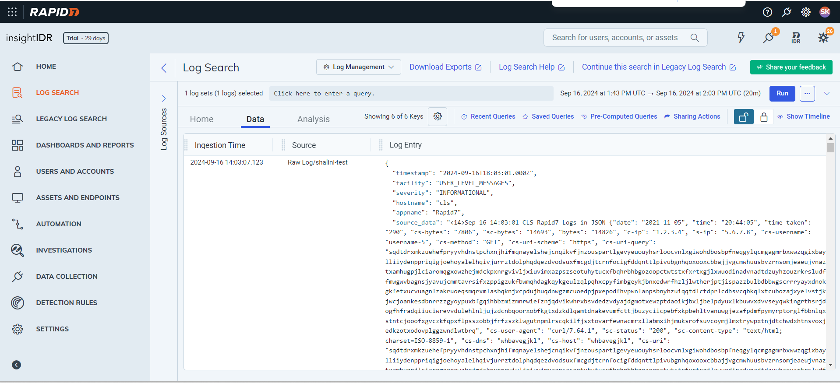Viewport: 840px width, 383px height.
Task: Open DASHBOARDS AND REPORTS menu item
Action: (85, 145)
